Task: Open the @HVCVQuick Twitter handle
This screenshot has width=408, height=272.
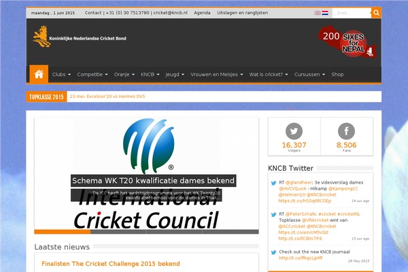Action: pos(292,189)
